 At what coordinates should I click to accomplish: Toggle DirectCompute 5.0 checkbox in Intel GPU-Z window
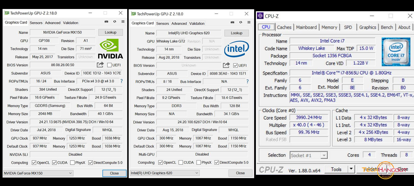[x=217, y=162]
